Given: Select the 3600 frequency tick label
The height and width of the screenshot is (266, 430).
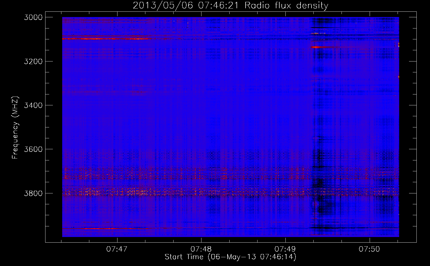Looking at the screenshot, I should [33, 149].
